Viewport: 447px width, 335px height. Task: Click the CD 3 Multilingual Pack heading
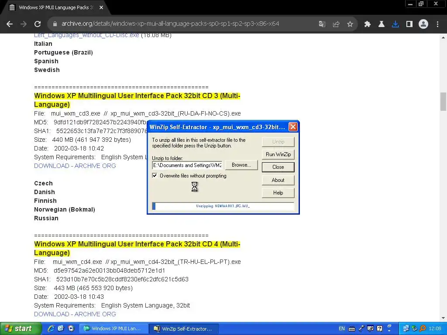point(137,100)
